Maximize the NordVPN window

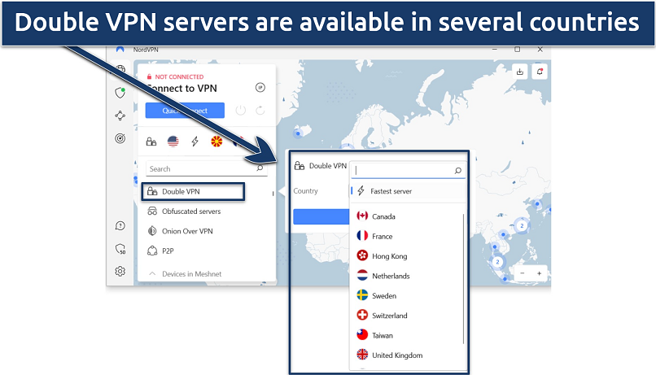tap(518, 50)
